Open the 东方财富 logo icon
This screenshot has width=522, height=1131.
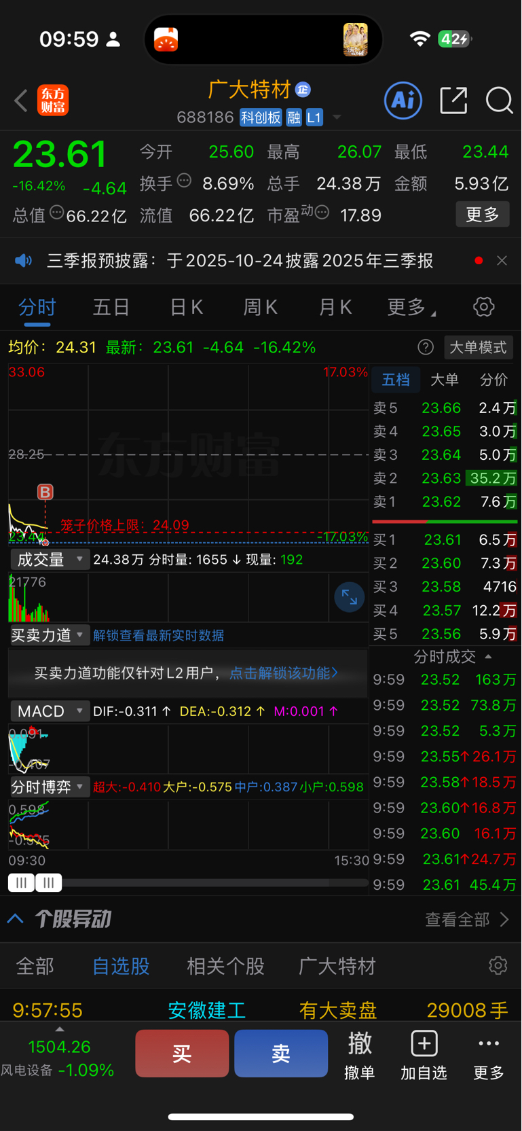pos(53,101)
